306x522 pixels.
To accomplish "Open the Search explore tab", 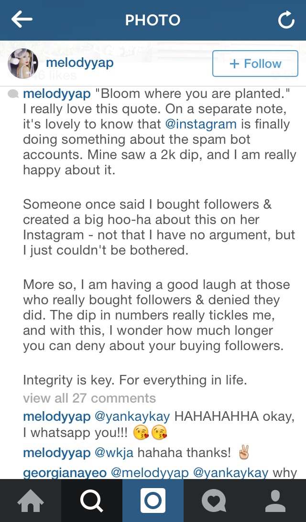I will pyautogui.click(x=92, y=501).
